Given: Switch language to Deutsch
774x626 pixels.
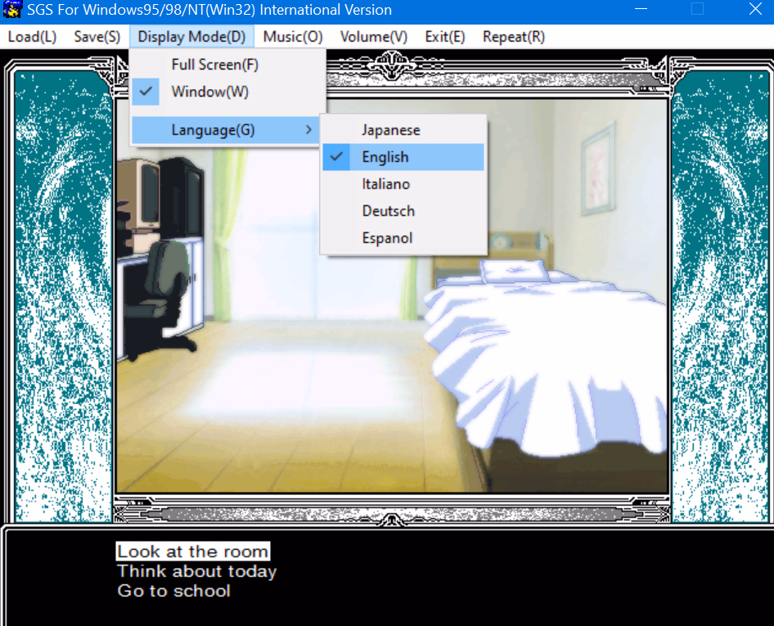Looking at the screenshot, I should (403, 211).
